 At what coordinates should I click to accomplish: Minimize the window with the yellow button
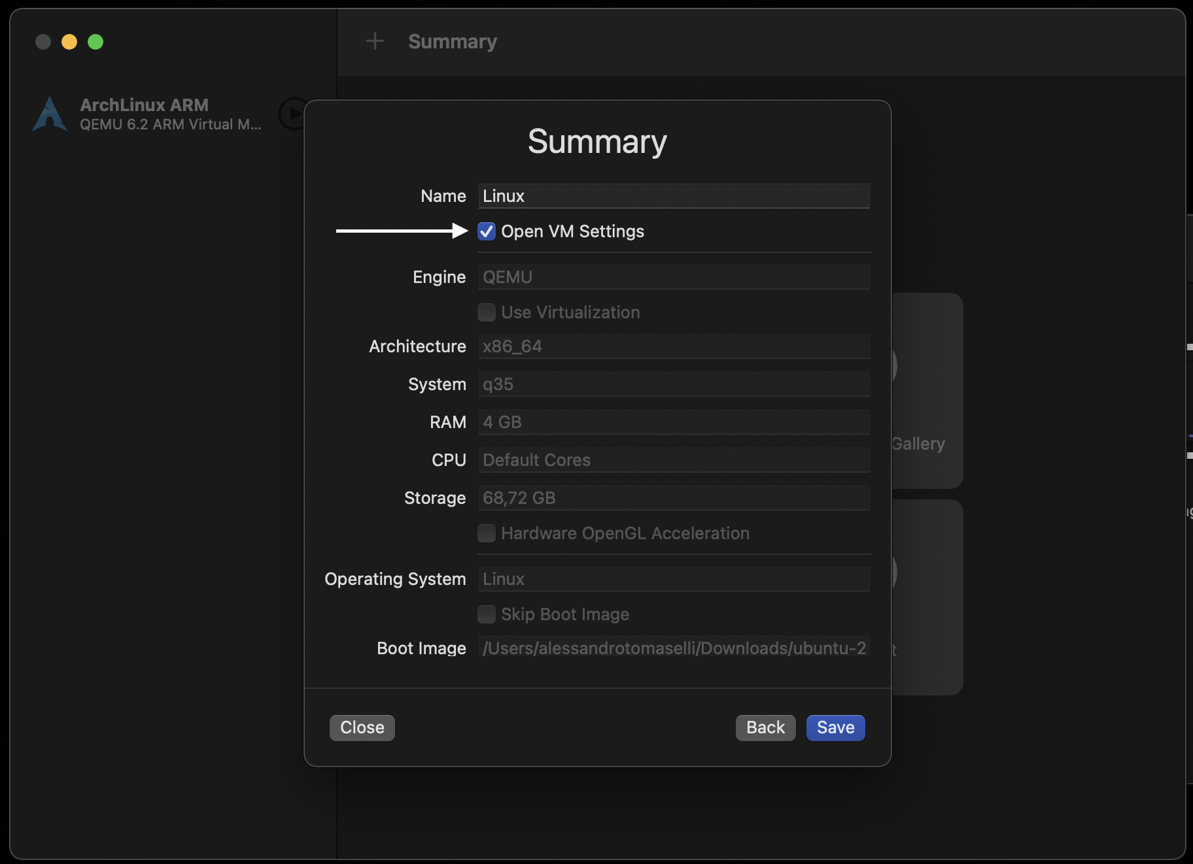tap(69, 42)
